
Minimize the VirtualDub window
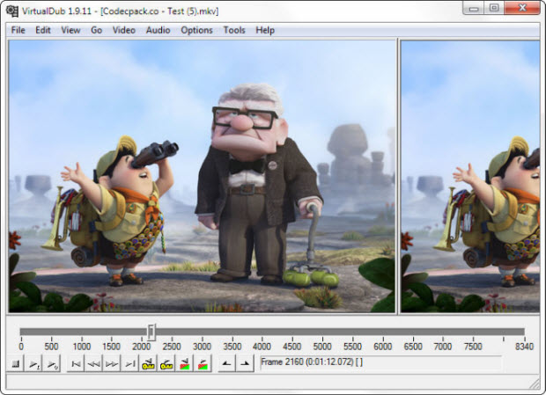(474, 8)
